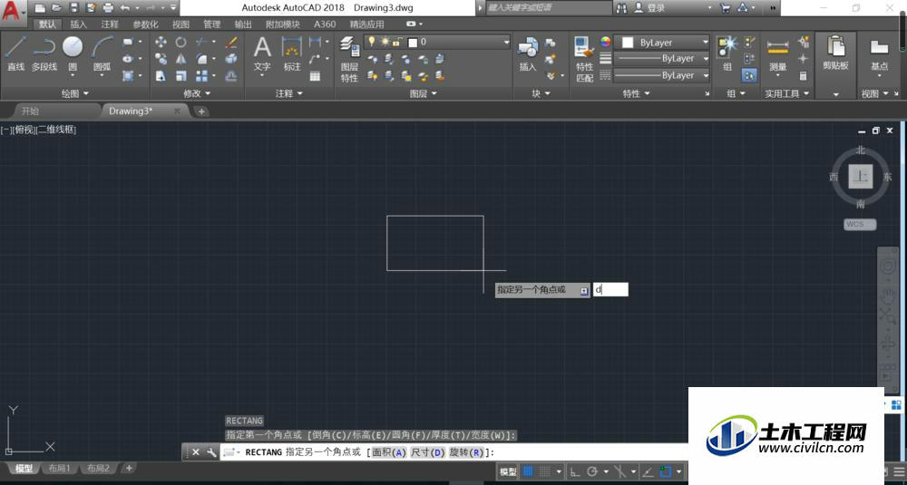The image size is (907, 485).
Task: Choose the 面积(A) command option
Action: pyautogui.click(x=389, y=452)
